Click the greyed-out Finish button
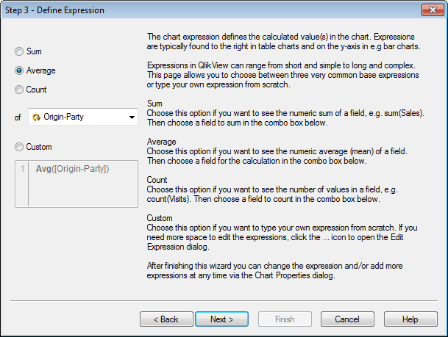 pyautogui.click(x=285, y=319)
